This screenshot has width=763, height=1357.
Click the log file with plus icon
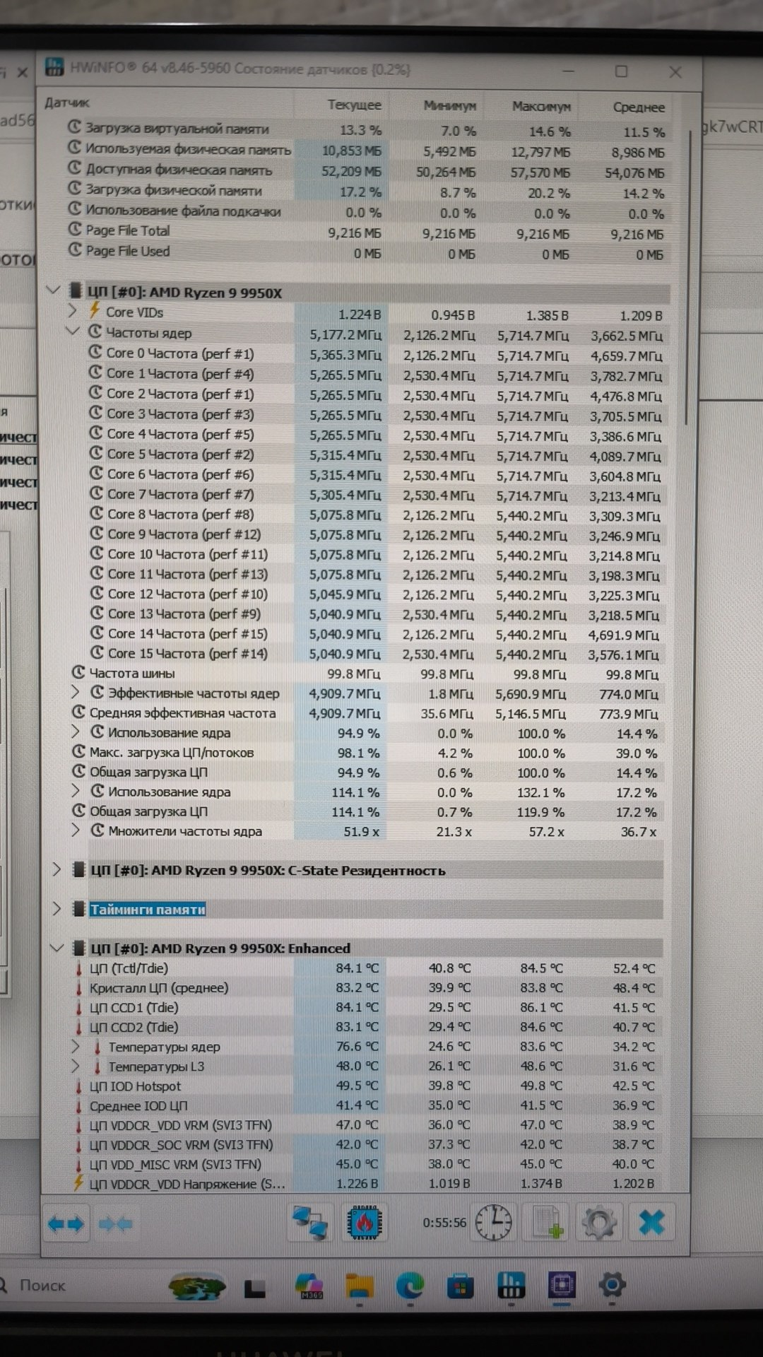pos(547,1222)
